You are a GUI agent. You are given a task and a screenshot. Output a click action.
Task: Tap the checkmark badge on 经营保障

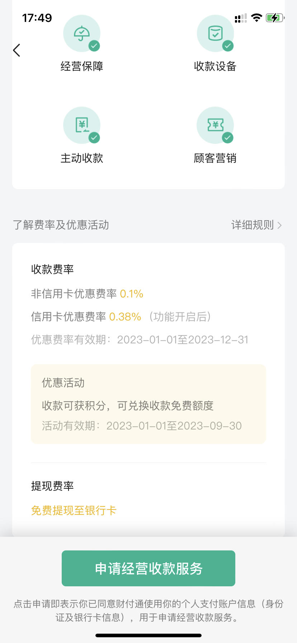[94, 46]
